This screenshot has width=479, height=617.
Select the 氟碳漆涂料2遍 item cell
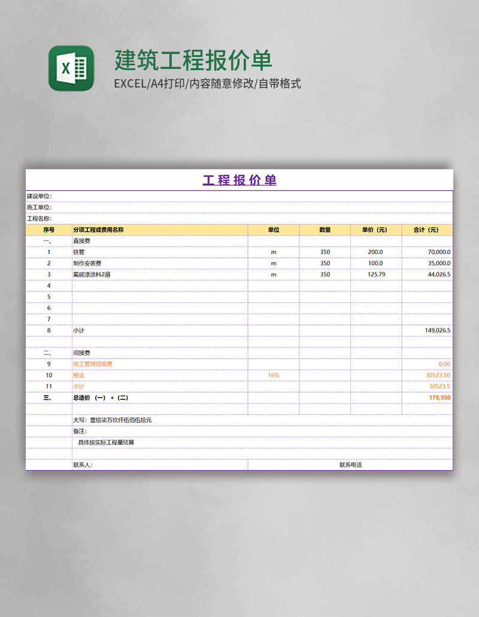pos(159,275)
